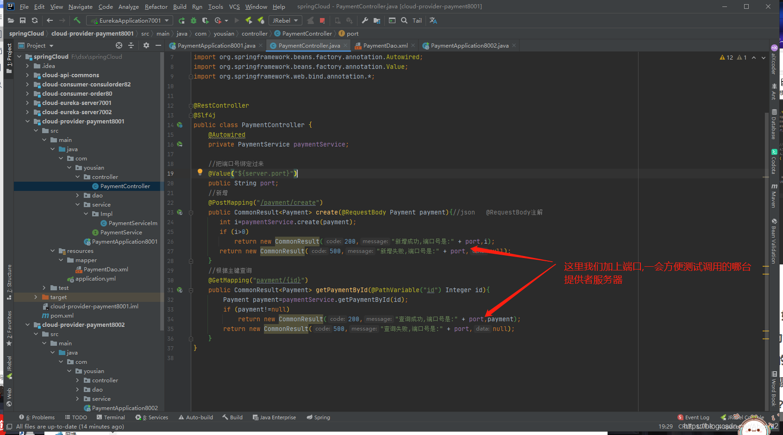Click the controller breadcrumb
This screenshot has width=783, height=435.
255,33
